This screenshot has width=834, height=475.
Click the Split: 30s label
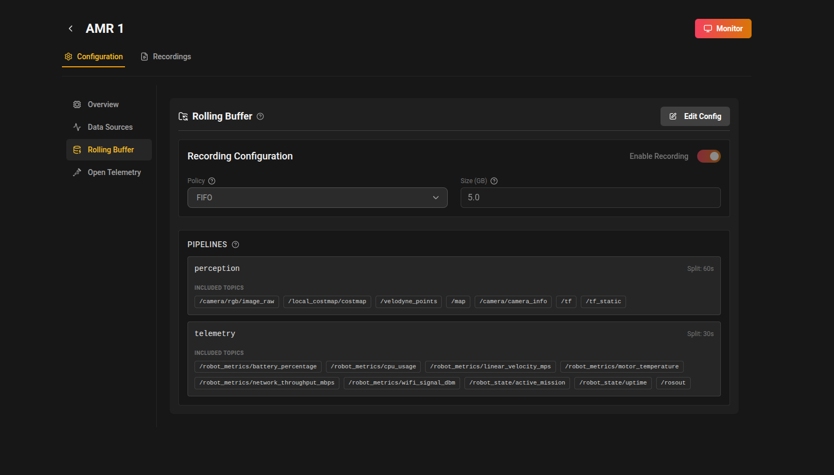700,334
